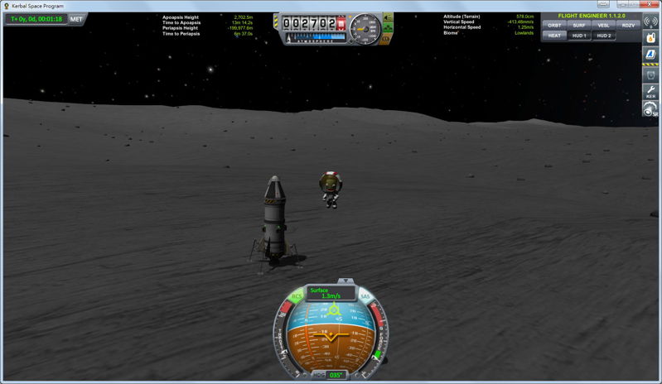
Task: Click the Kerbal astronaut beside the lander
Action: (x=328, y=188)
